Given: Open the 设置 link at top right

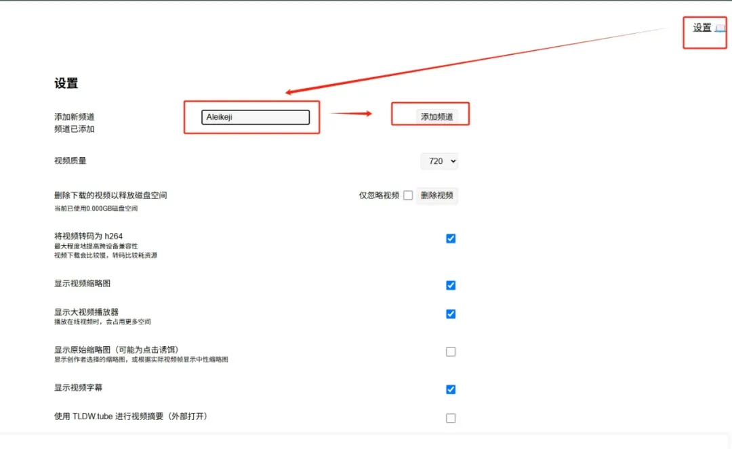Looking at the screenshot, I should point(701,28).
